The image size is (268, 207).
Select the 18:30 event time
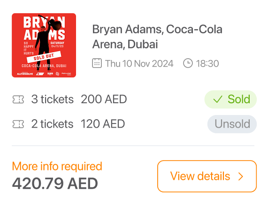[x=207, y=63]
